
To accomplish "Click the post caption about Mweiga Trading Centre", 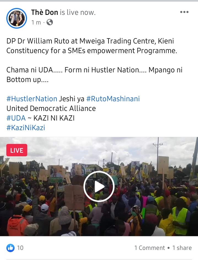I will [92, 46].
